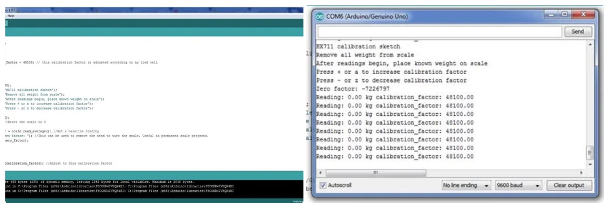Click the Send button in Serial Monitor
The width and height of the screenshot is (606, 204).
[578, 31]
